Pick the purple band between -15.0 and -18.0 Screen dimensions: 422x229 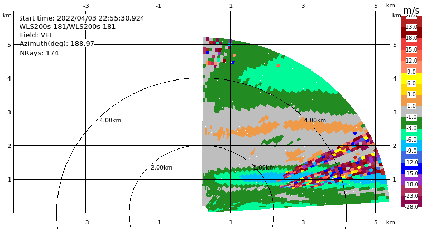pyautogui.click(x=411, y=179)
